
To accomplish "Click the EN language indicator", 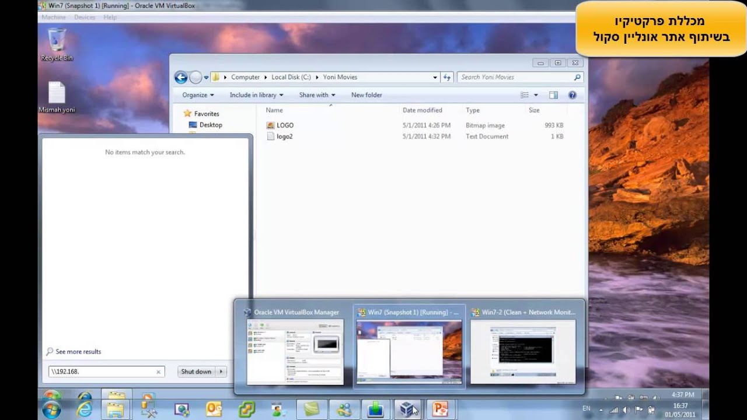I will (x=587, y=408).
